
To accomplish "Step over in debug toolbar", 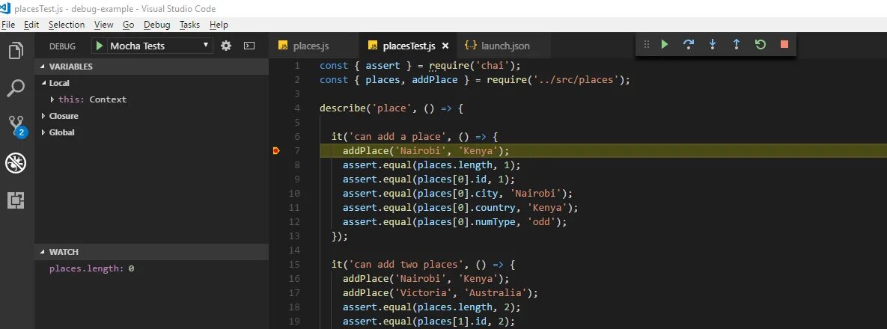I will [x=689, y=44].
